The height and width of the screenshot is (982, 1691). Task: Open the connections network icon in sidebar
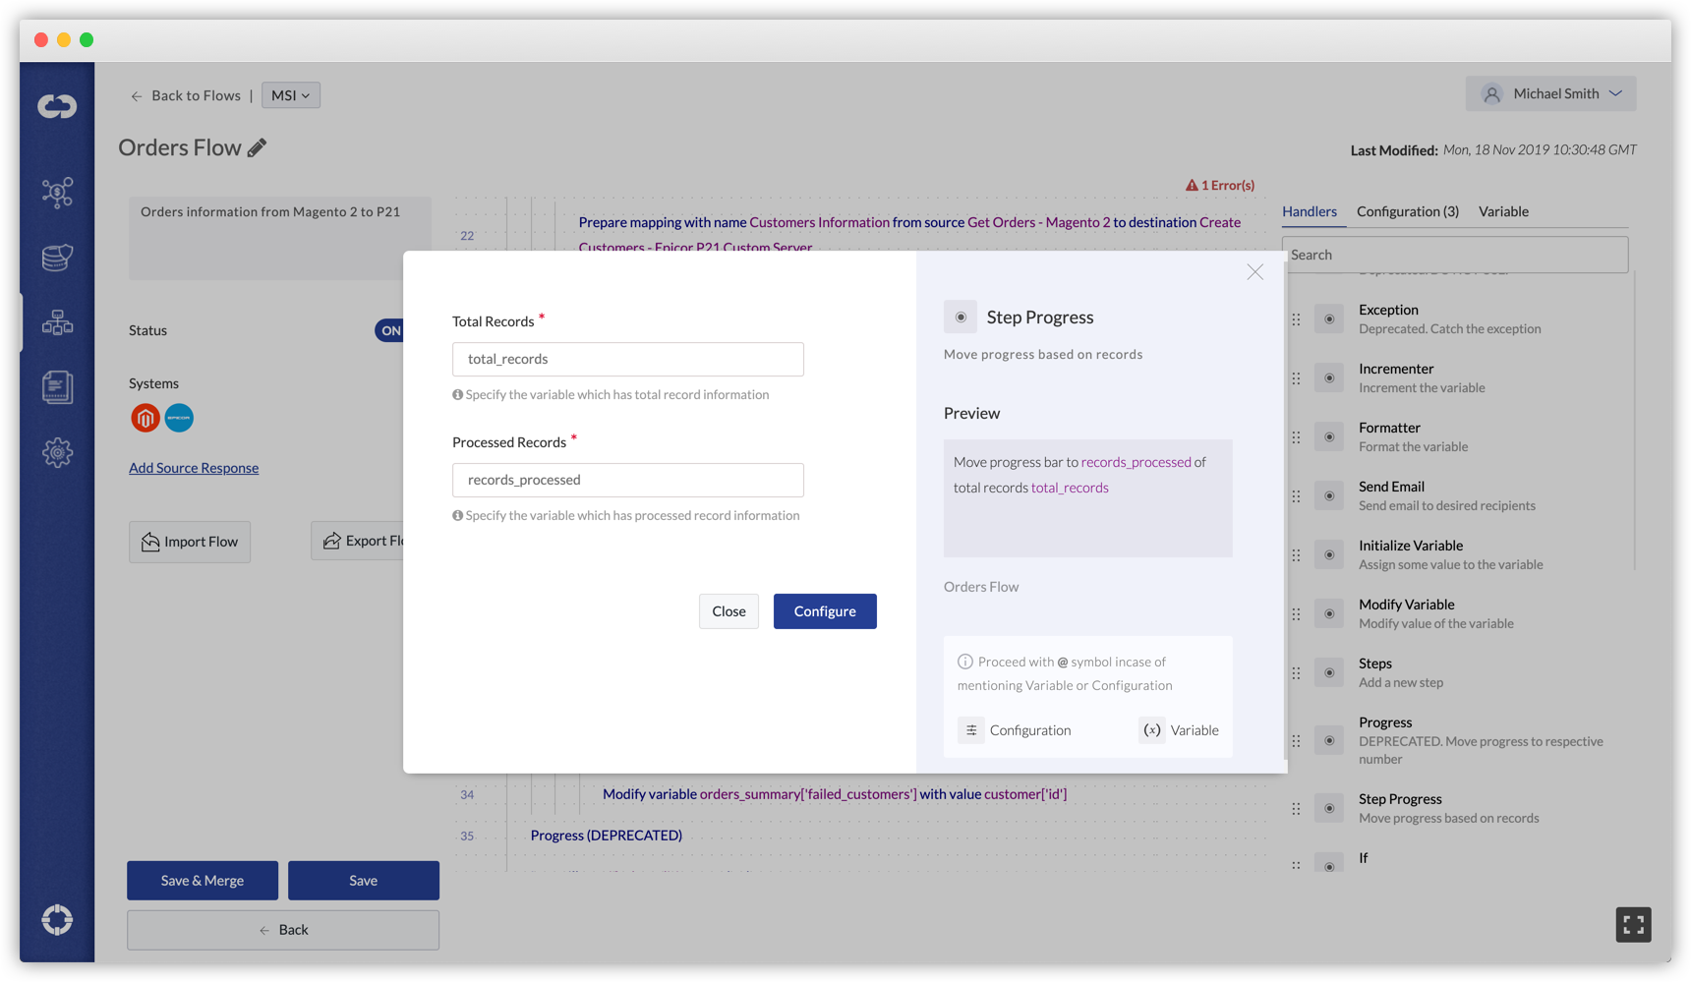point(57,192)
